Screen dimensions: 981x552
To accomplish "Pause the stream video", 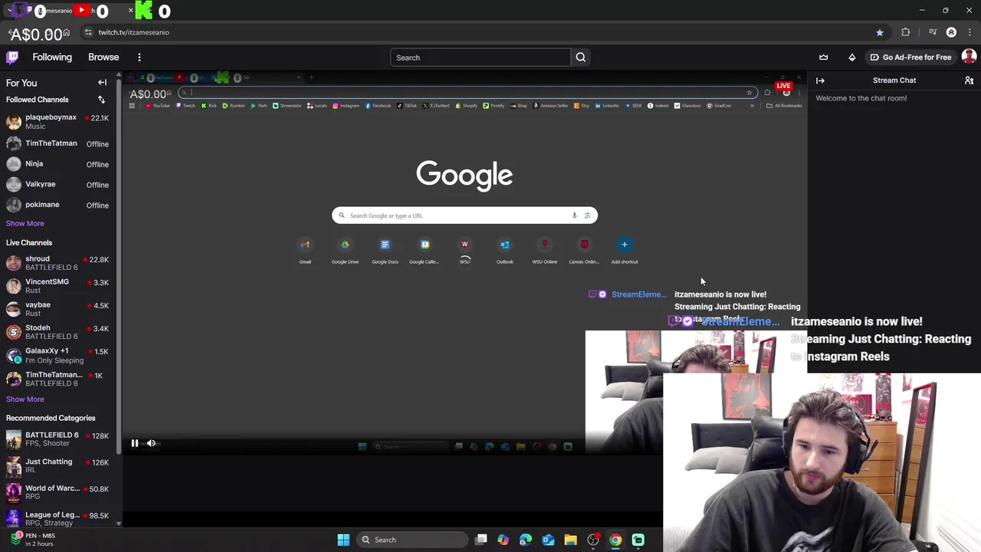I will click(x=135, y=443).
